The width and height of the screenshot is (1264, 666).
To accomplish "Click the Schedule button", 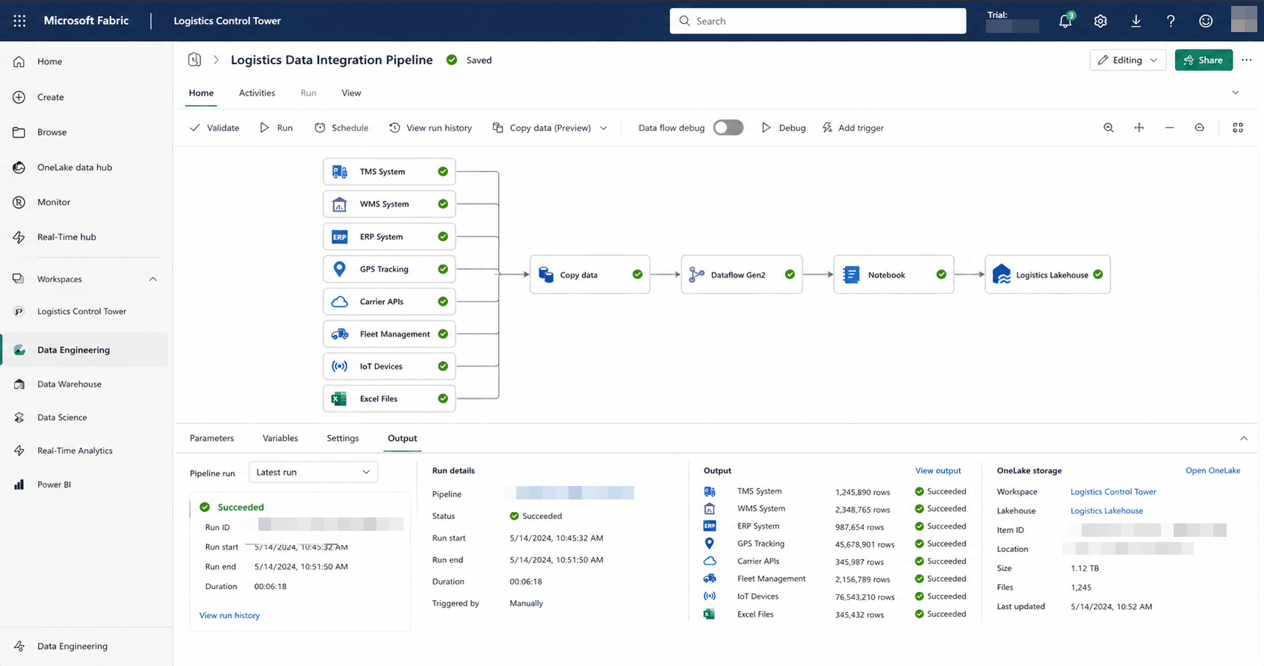I will tap(341, 128).
